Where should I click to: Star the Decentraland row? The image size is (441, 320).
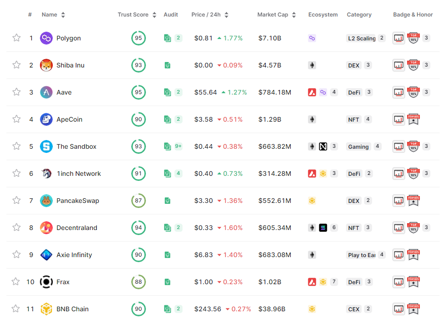(17, 227)
